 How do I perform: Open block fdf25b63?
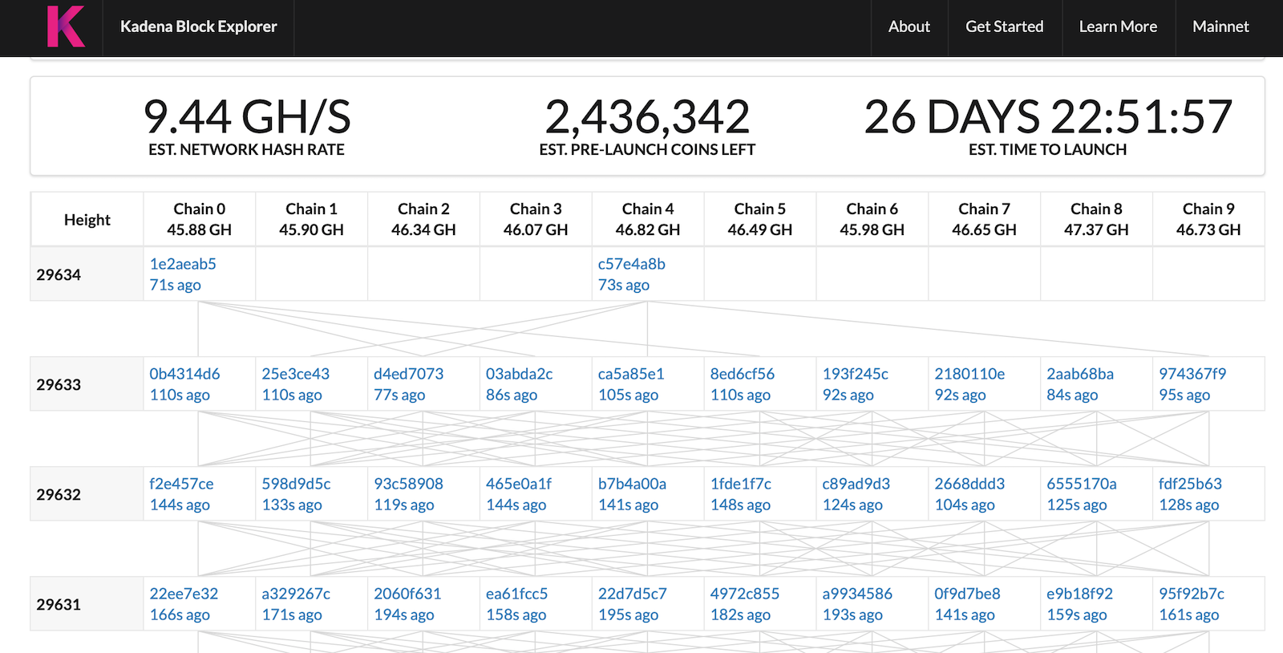tap(1191, 484)
